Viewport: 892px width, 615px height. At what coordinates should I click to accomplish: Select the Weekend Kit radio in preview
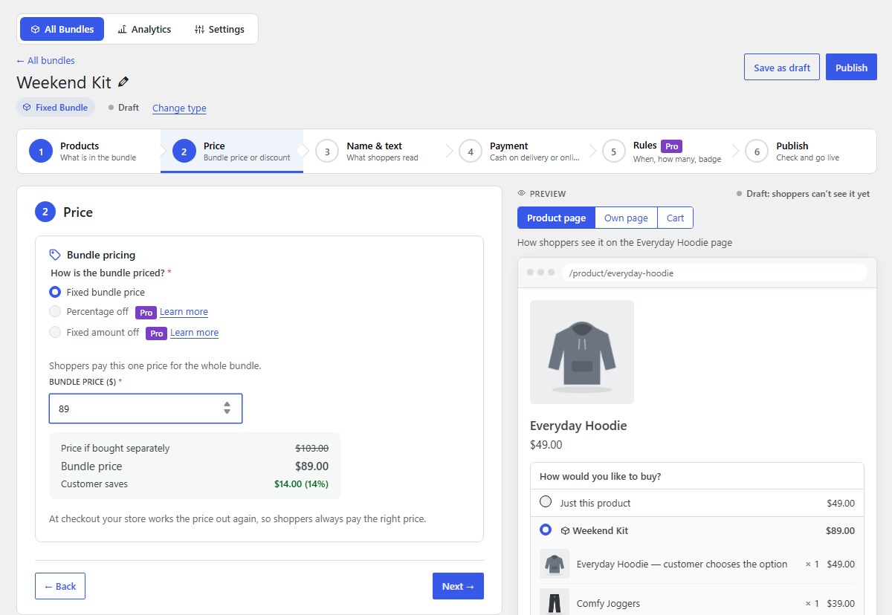[x=546, y=530]
